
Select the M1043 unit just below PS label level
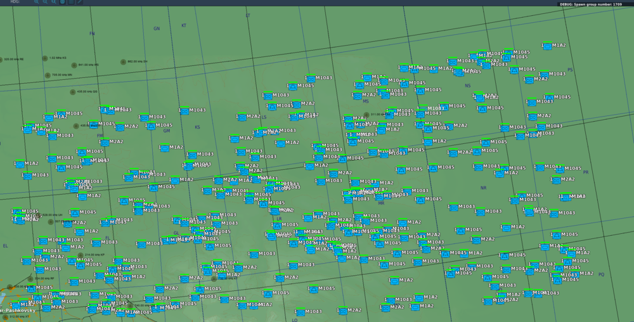pos(544,74)
